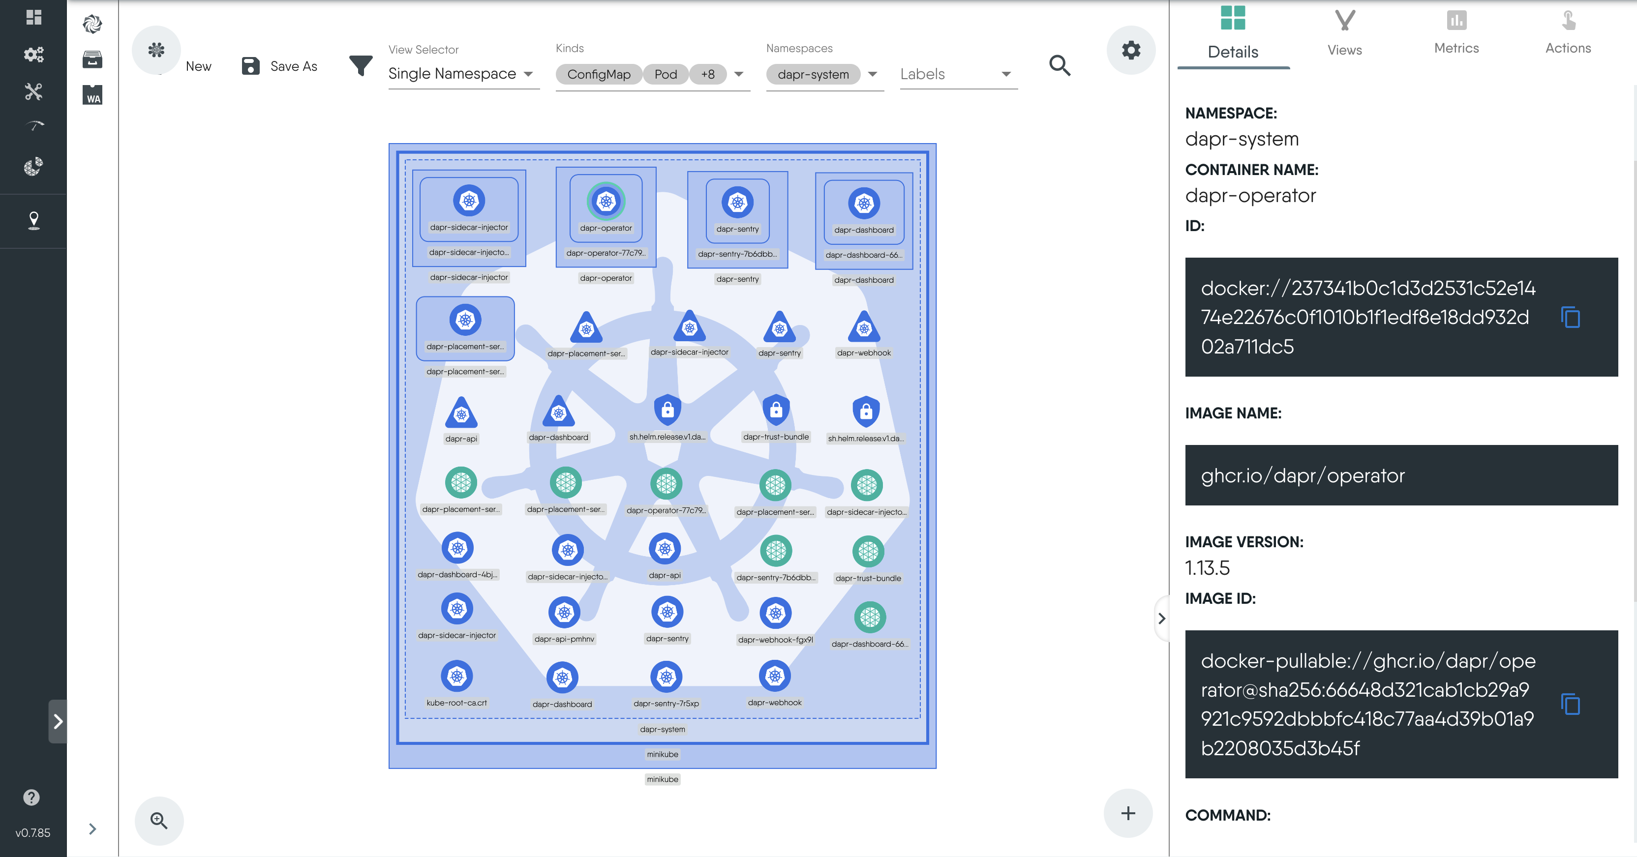This screenshot has height=857, width=1637.
Task: Copy the container ID to clipboard
Action: tap(1570, 317)
